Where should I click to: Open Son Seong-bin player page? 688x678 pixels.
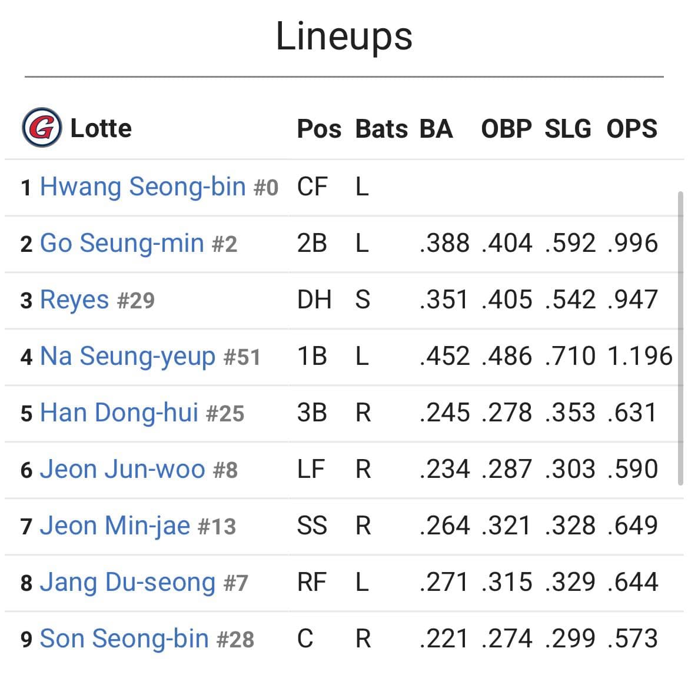click(124, 639)
